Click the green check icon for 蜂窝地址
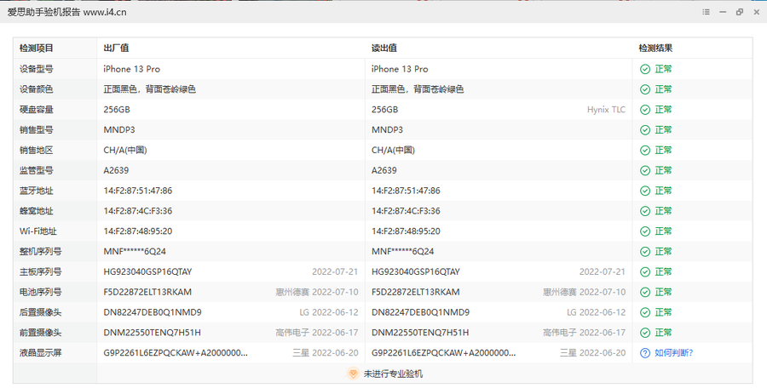The height and width of the screenshot is (388, 767). pyautogui.click(x=645, y=211)
